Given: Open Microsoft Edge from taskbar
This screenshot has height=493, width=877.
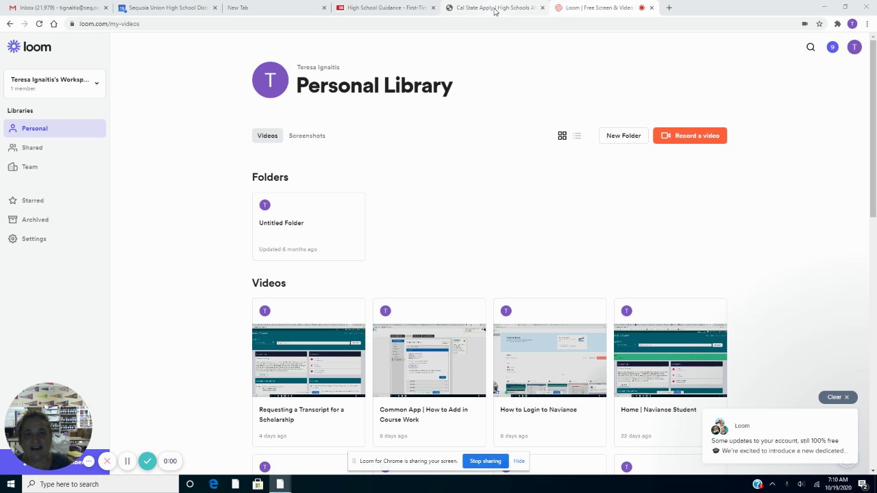Looking at the screenshot, I should click(x=213, y=484).
